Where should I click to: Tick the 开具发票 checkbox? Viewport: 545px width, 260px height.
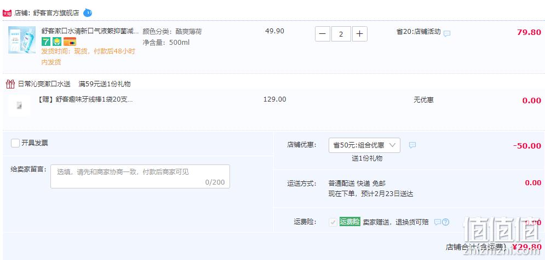point(15,143)
